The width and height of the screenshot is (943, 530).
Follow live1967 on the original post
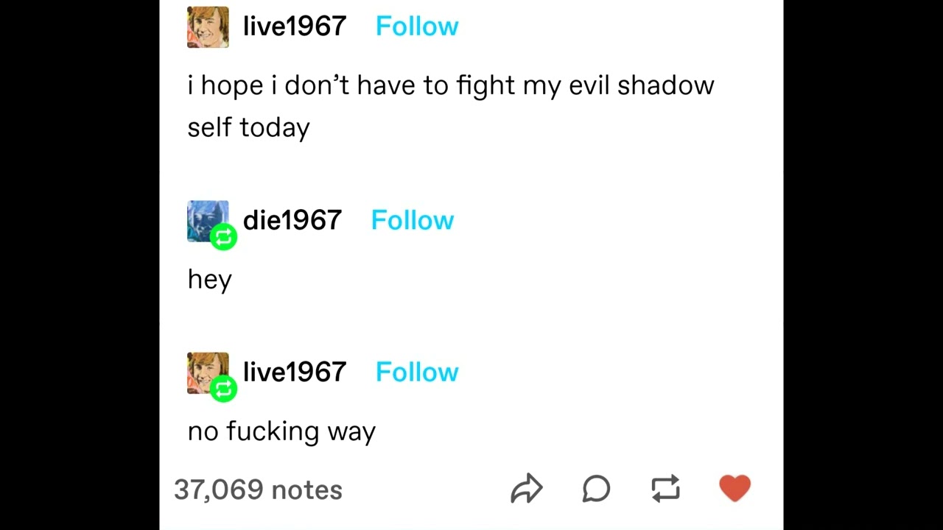pos(417,26)
